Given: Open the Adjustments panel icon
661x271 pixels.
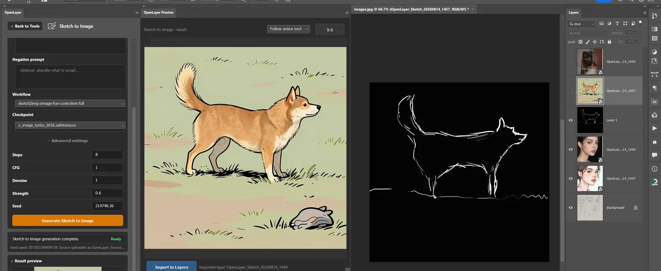Looking at the screenshot, I should point(654,52).
